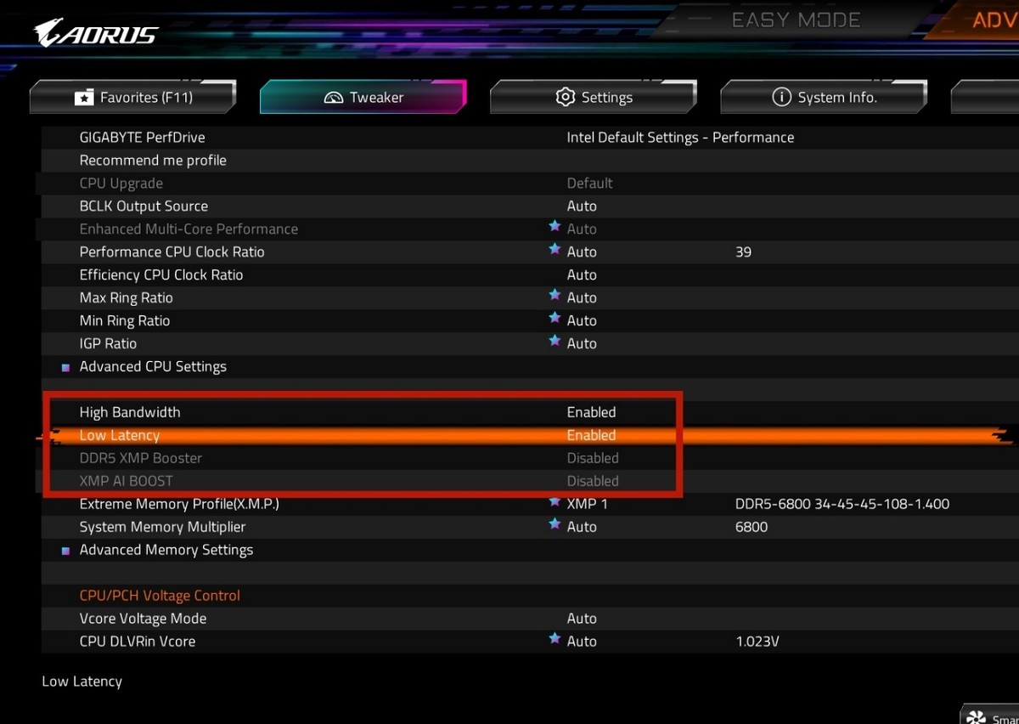Click DDR5-6800 34-45-45-108-1.400 text
This screenshot has width=1019, height=724.
(842, 504)
